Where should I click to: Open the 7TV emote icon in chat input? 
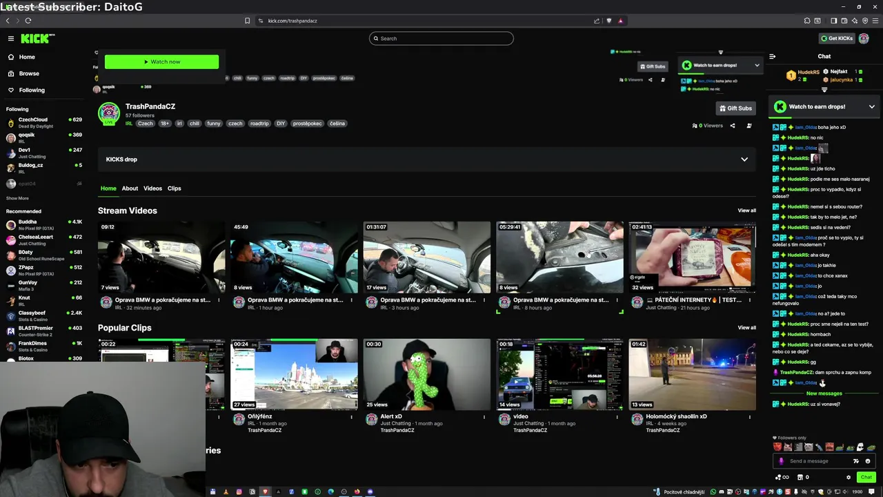click(856, 461)
